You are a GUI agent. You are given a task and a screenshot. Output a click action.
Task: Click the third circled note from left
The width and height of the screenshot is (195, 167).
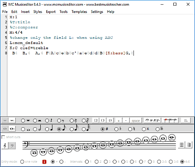[x=52, y=151]
